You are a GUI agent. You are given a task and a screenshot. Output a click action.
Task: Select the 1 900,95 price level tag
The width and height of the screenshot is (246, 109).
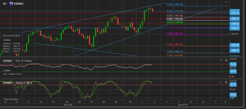(235, 45)
